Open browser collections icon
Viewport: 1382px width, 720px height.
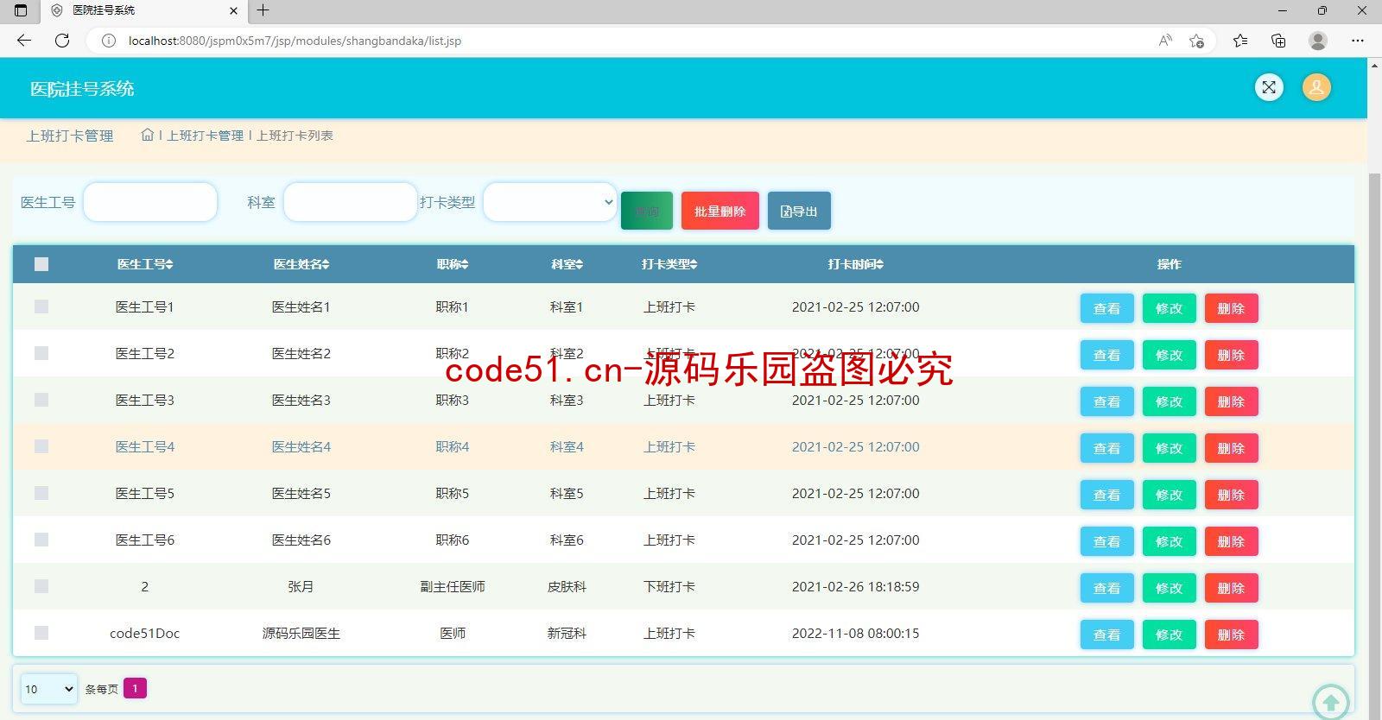(1278, 41)
